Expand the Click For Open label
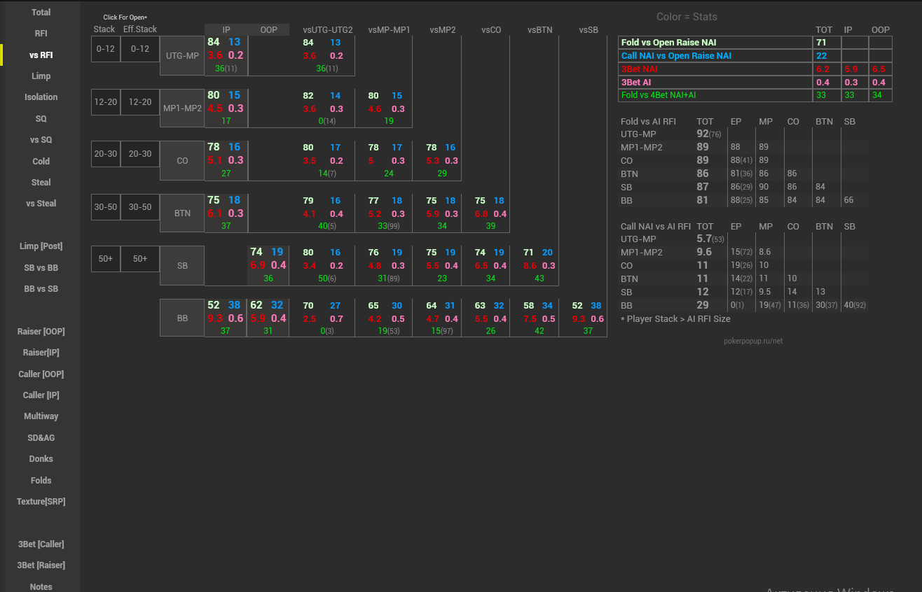 click(x=125, y=17)
